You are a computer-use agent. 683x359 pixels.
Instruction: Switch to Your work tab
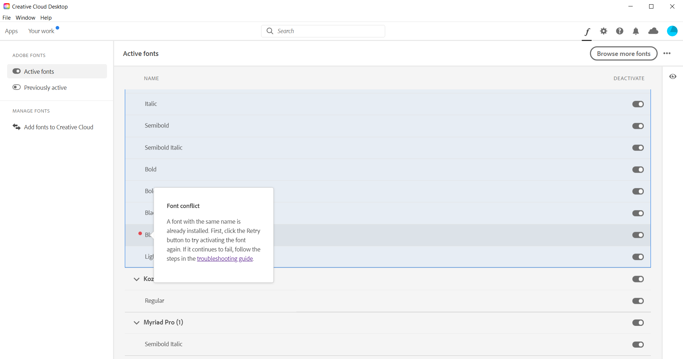[x=41, y=31]
